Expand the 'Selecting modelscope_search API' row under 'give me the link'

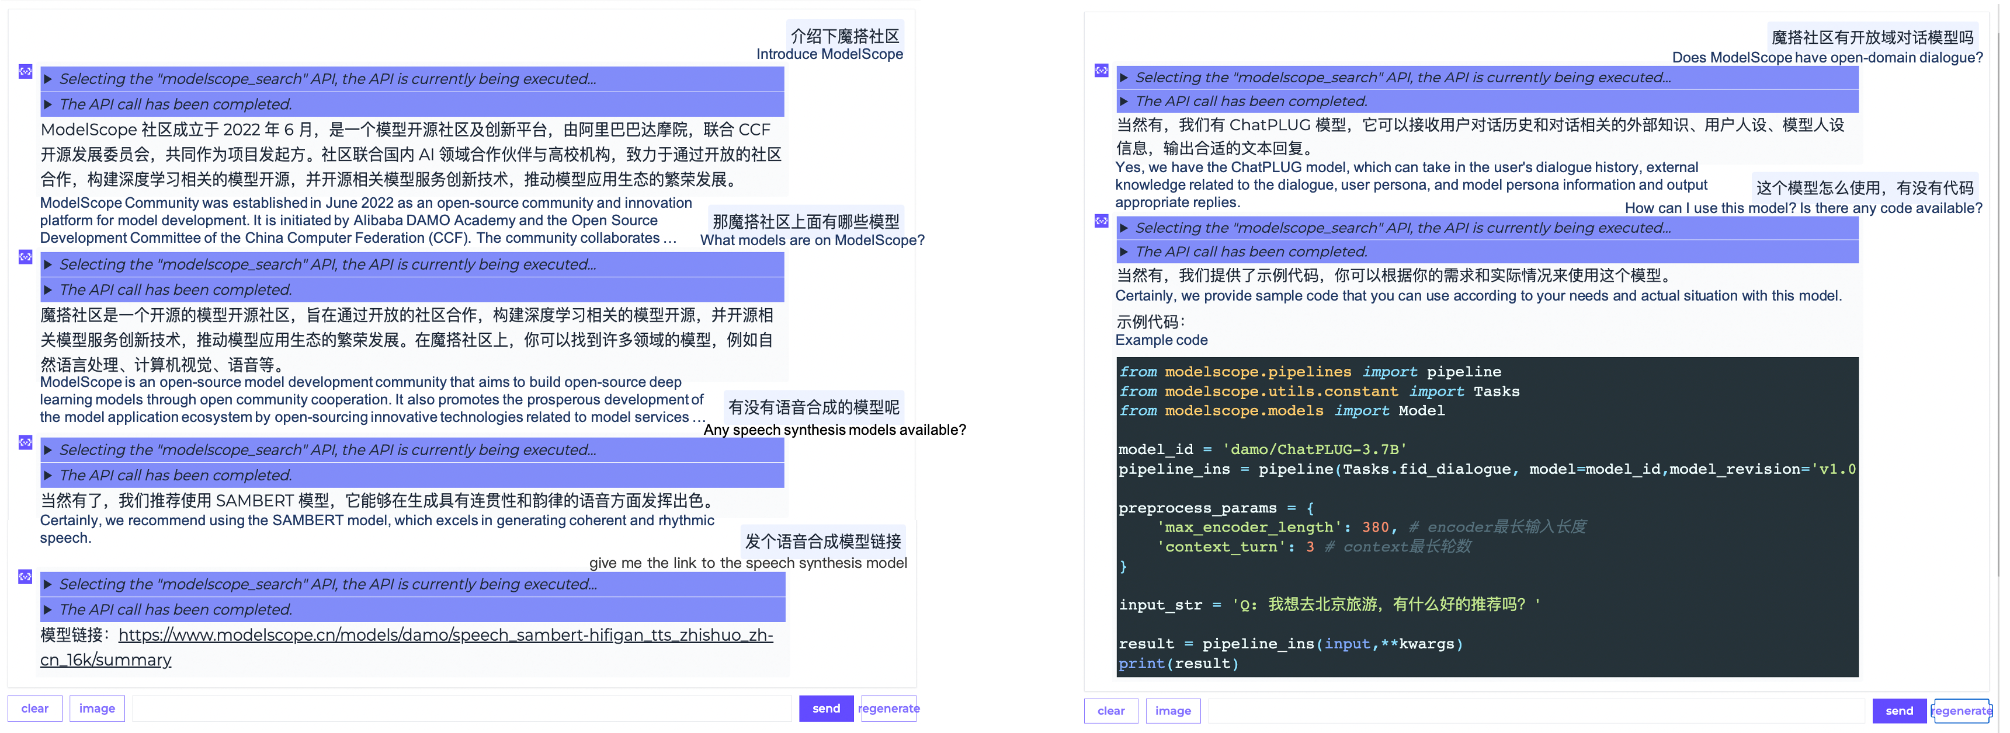412,584
